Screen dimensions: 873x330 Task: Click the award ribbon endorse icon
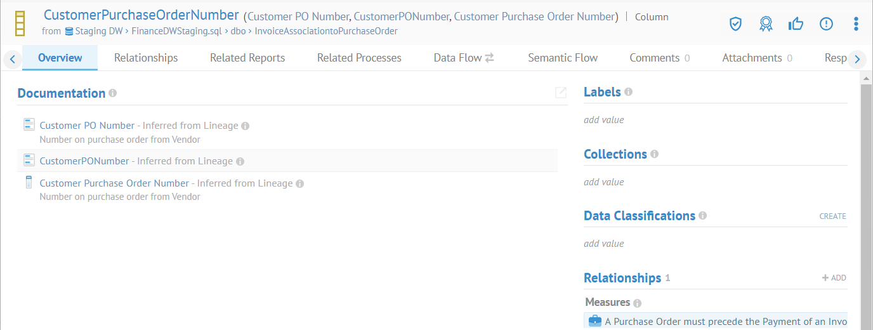pyautogui.click(x=766, y=24)
